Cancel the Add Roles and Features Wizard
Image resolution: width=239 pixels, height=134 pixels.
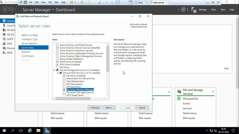click(x=142, y=108)
